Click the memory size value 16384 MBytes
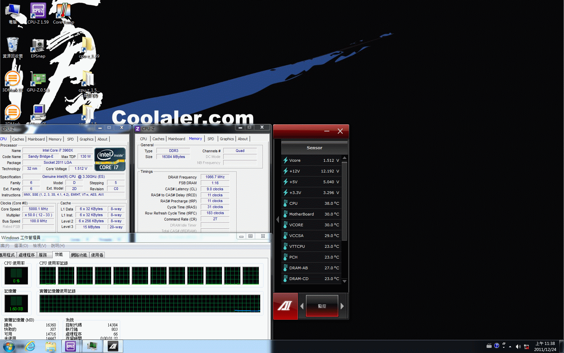The width and height of the screenshot is (564, 353). (173, 157)
